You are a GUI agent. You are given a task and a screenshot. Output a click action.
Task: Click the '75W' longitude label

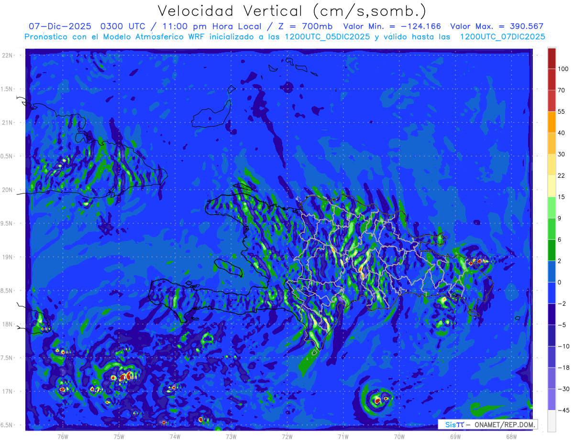tap(119, 436)
